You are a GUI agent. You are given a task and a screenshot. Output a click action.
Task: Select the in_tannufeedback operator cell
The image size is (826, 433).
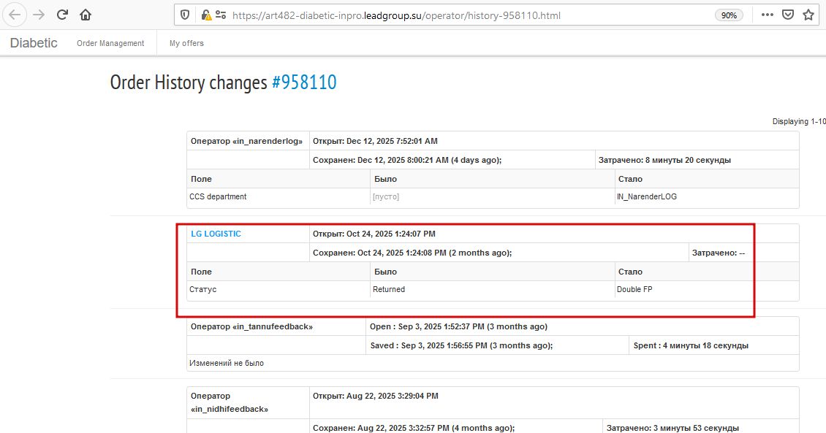point(276,326)
